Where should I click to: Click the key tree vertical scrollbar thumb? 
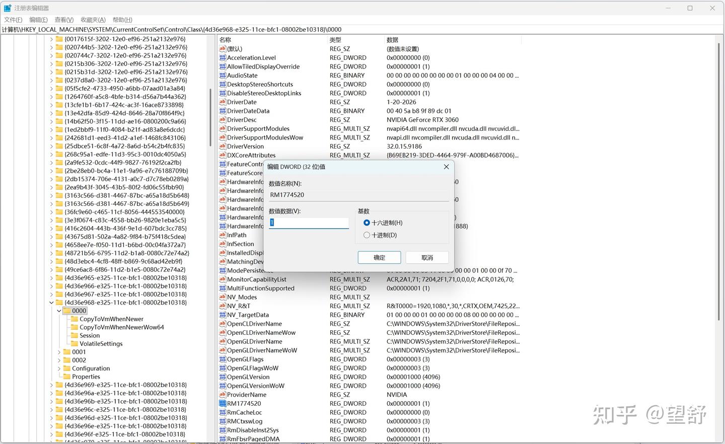coord(210,118)
